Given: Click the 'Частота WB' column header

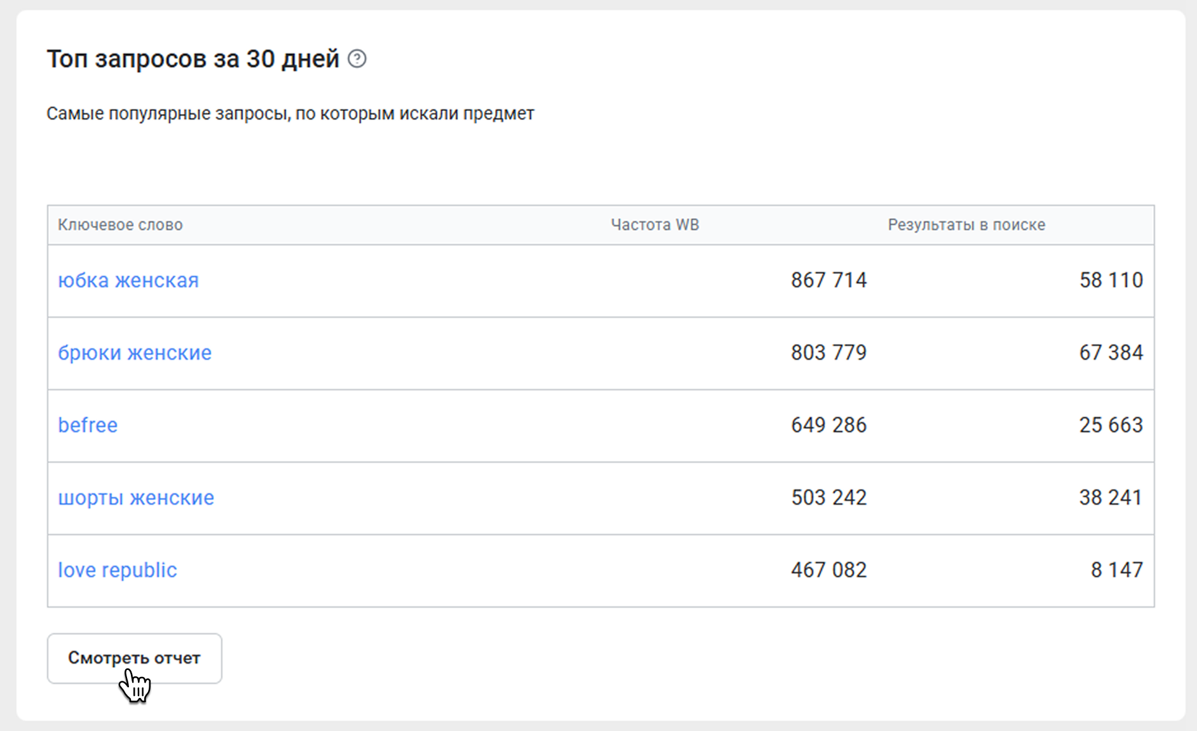Looking at the screenshot, I should [x=654, y=225].
